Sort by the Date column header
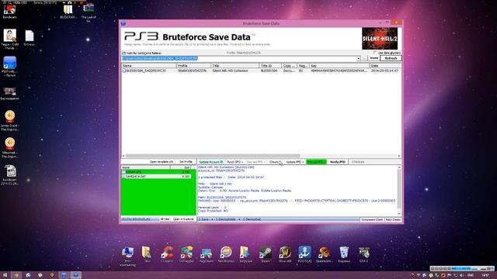Screen dimensions: 497x279 coord(385,66)
